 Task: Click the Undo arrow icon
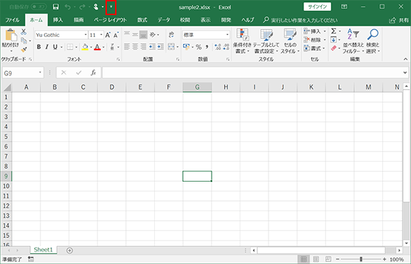click(67, 7)
